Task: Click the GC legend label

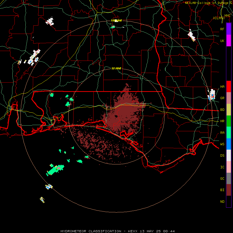Action: pos(222,179)
